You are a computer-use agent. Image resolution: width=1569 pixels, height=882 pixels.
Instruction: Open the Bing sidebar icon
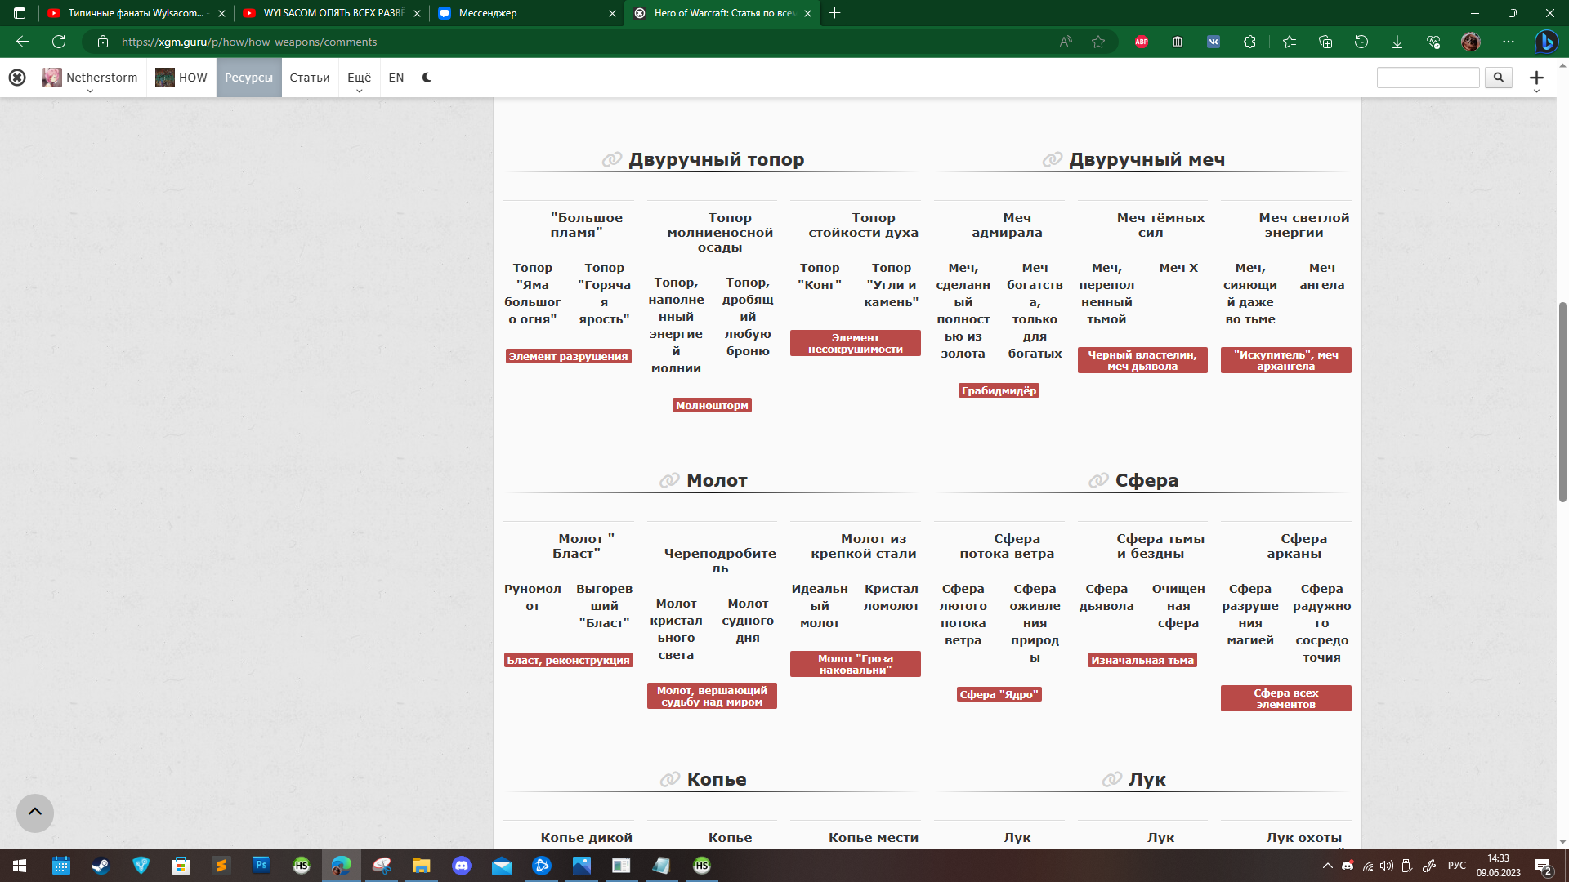[1545, 42]
